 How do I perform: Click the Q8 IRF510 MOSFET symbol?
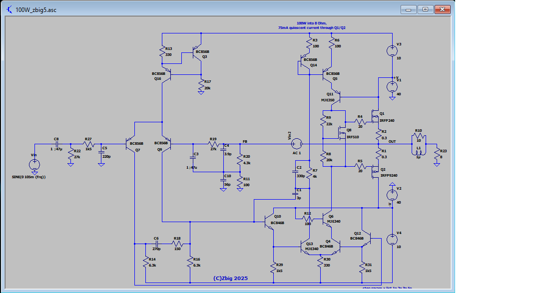pyautogui.click(x=342, y=133)
